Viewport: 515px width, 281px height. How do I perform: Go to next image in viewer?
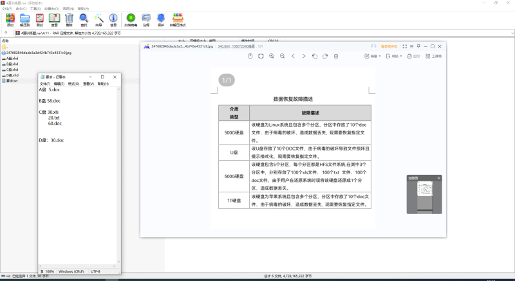click(304, 56)
